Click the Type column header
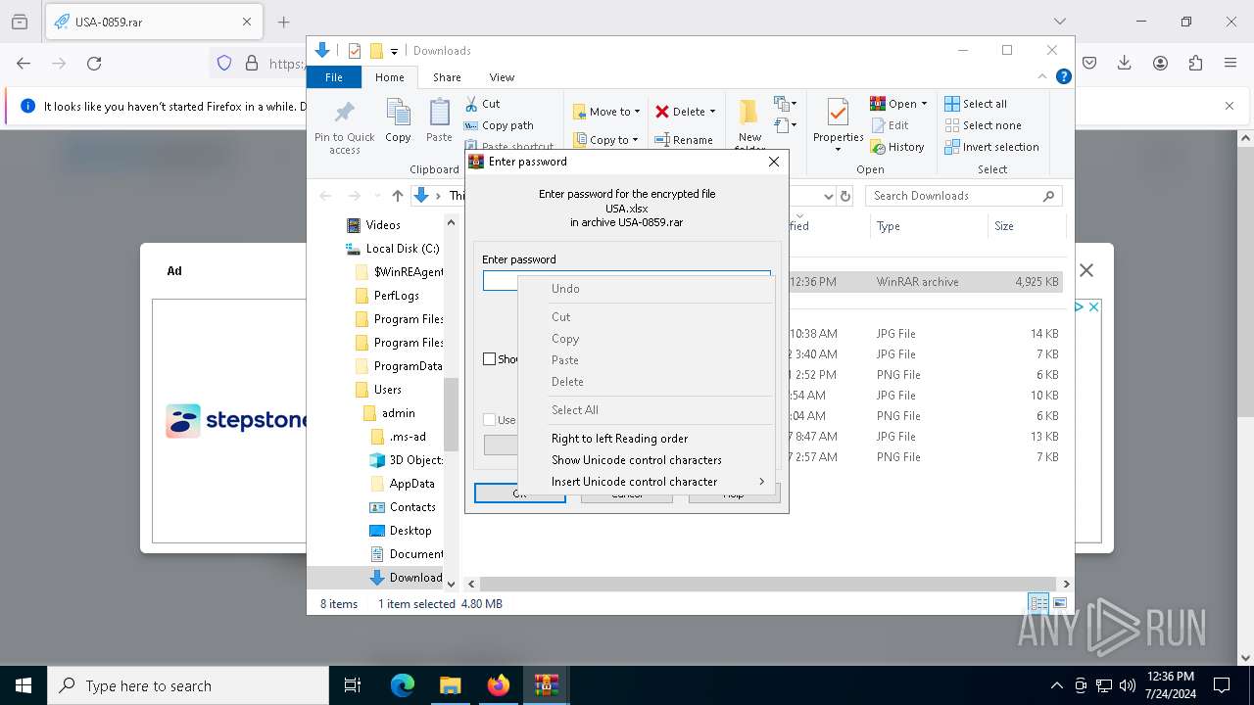1254x705 pixels. [929, 226]
